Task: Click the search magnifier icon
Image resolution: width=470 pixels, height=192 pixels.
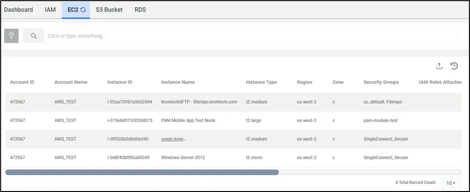Action: [34, 36]
